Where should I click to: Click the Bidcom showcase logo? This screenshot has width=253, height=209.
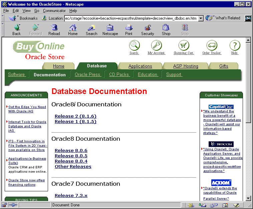[221, 144]
